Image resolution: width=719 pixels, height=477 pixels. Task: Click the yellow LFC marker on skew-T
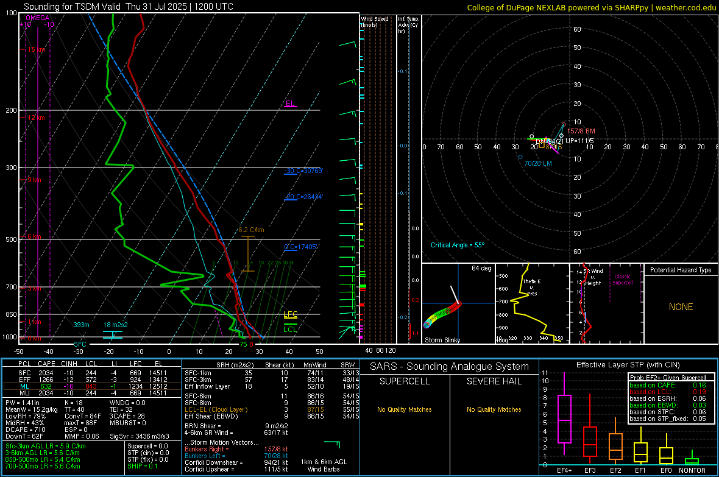coord(290,314)
